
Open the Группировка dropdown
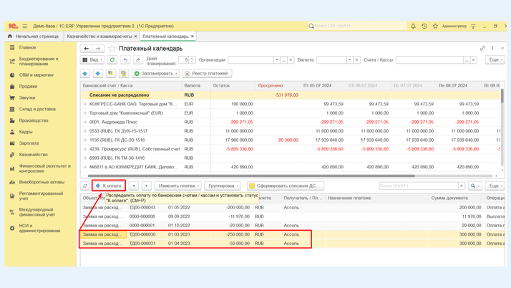coord(223,186)
